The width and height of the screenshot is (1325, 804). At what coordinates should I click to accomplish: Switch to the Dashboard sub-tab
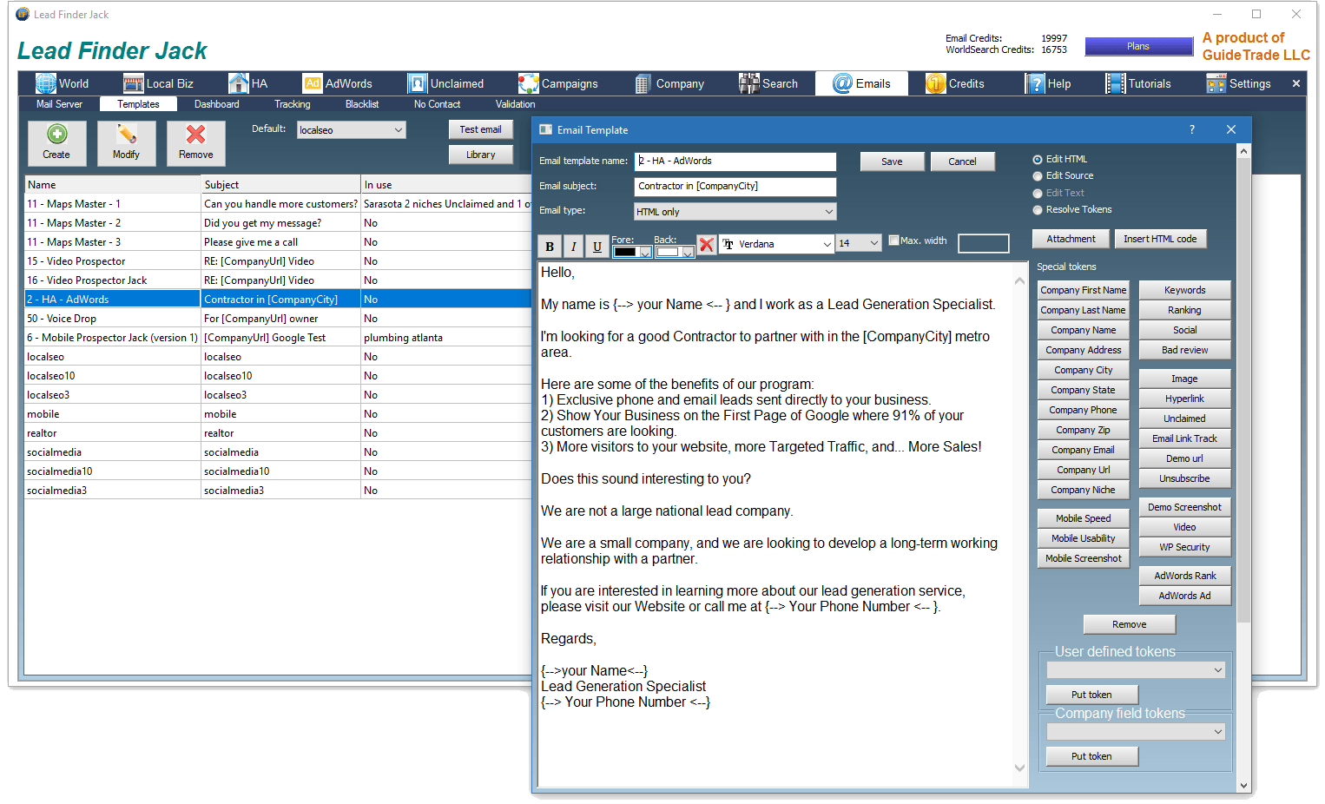[216, 104]
